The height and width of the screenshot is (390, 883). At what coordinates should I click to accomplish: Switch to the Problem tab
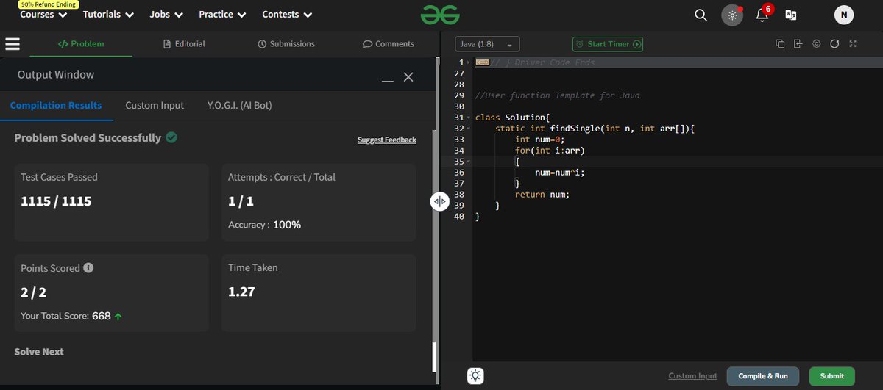[81, 43]
